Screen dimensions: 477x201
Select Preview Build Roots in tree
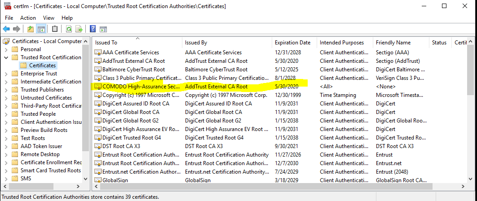[44, 130]
